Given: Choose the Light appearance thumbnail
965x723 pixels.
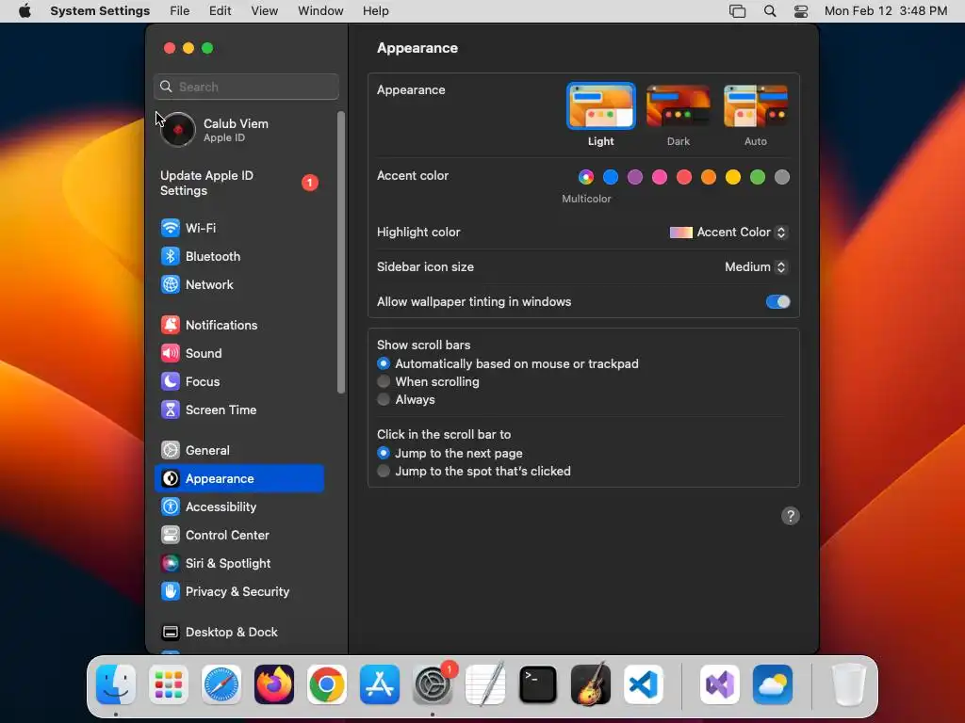Looking at the screenshot, I should pyautogui.click(x=600, y=106).
